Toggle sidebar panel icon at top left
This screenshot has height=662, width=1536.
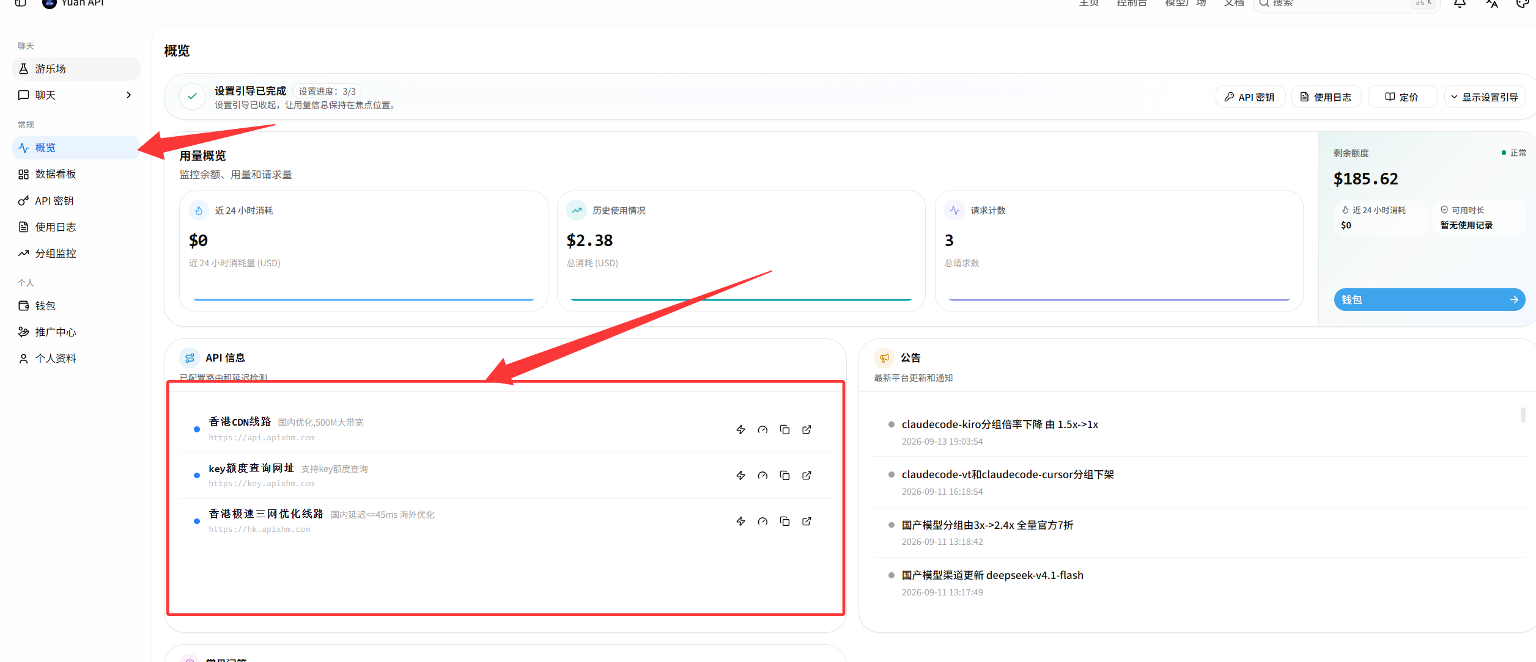click(x=20, y=3)
